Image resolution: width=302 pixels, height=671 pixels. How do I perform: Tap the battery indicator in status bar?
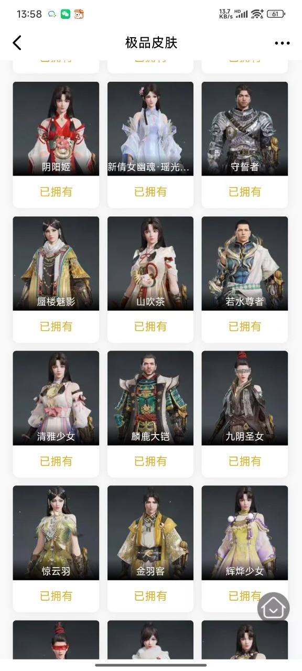tap(275, 14)
